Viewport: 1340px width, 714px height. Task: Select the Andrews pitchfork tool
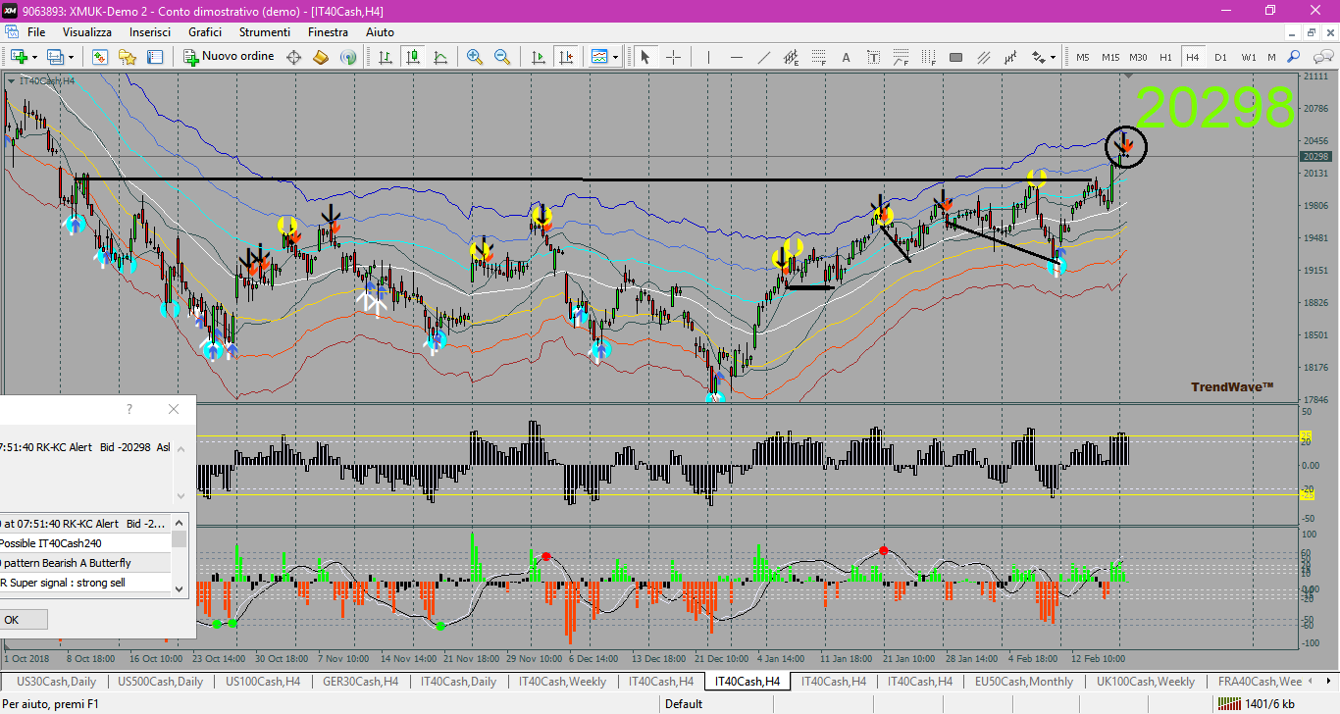tap(983, 57)
